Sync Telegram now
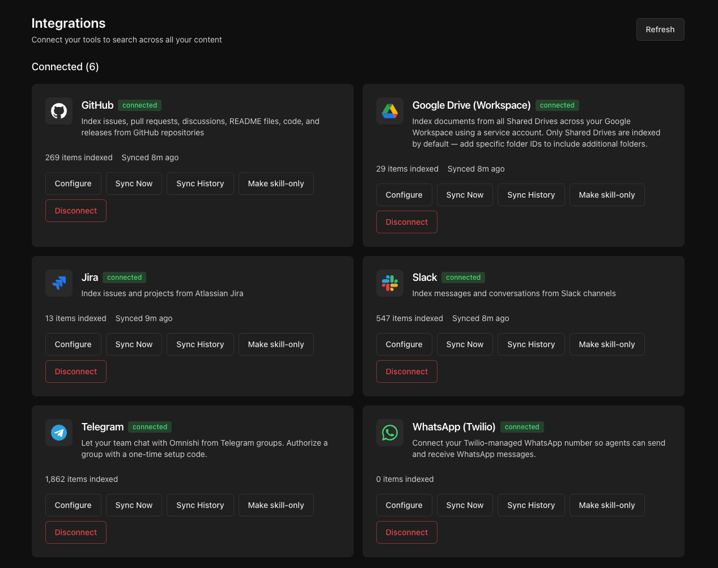 pyautogui.click(x=134, y=505)
